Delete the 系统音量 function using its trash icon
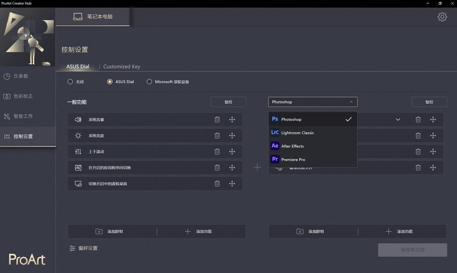 (x=217, y=119)
